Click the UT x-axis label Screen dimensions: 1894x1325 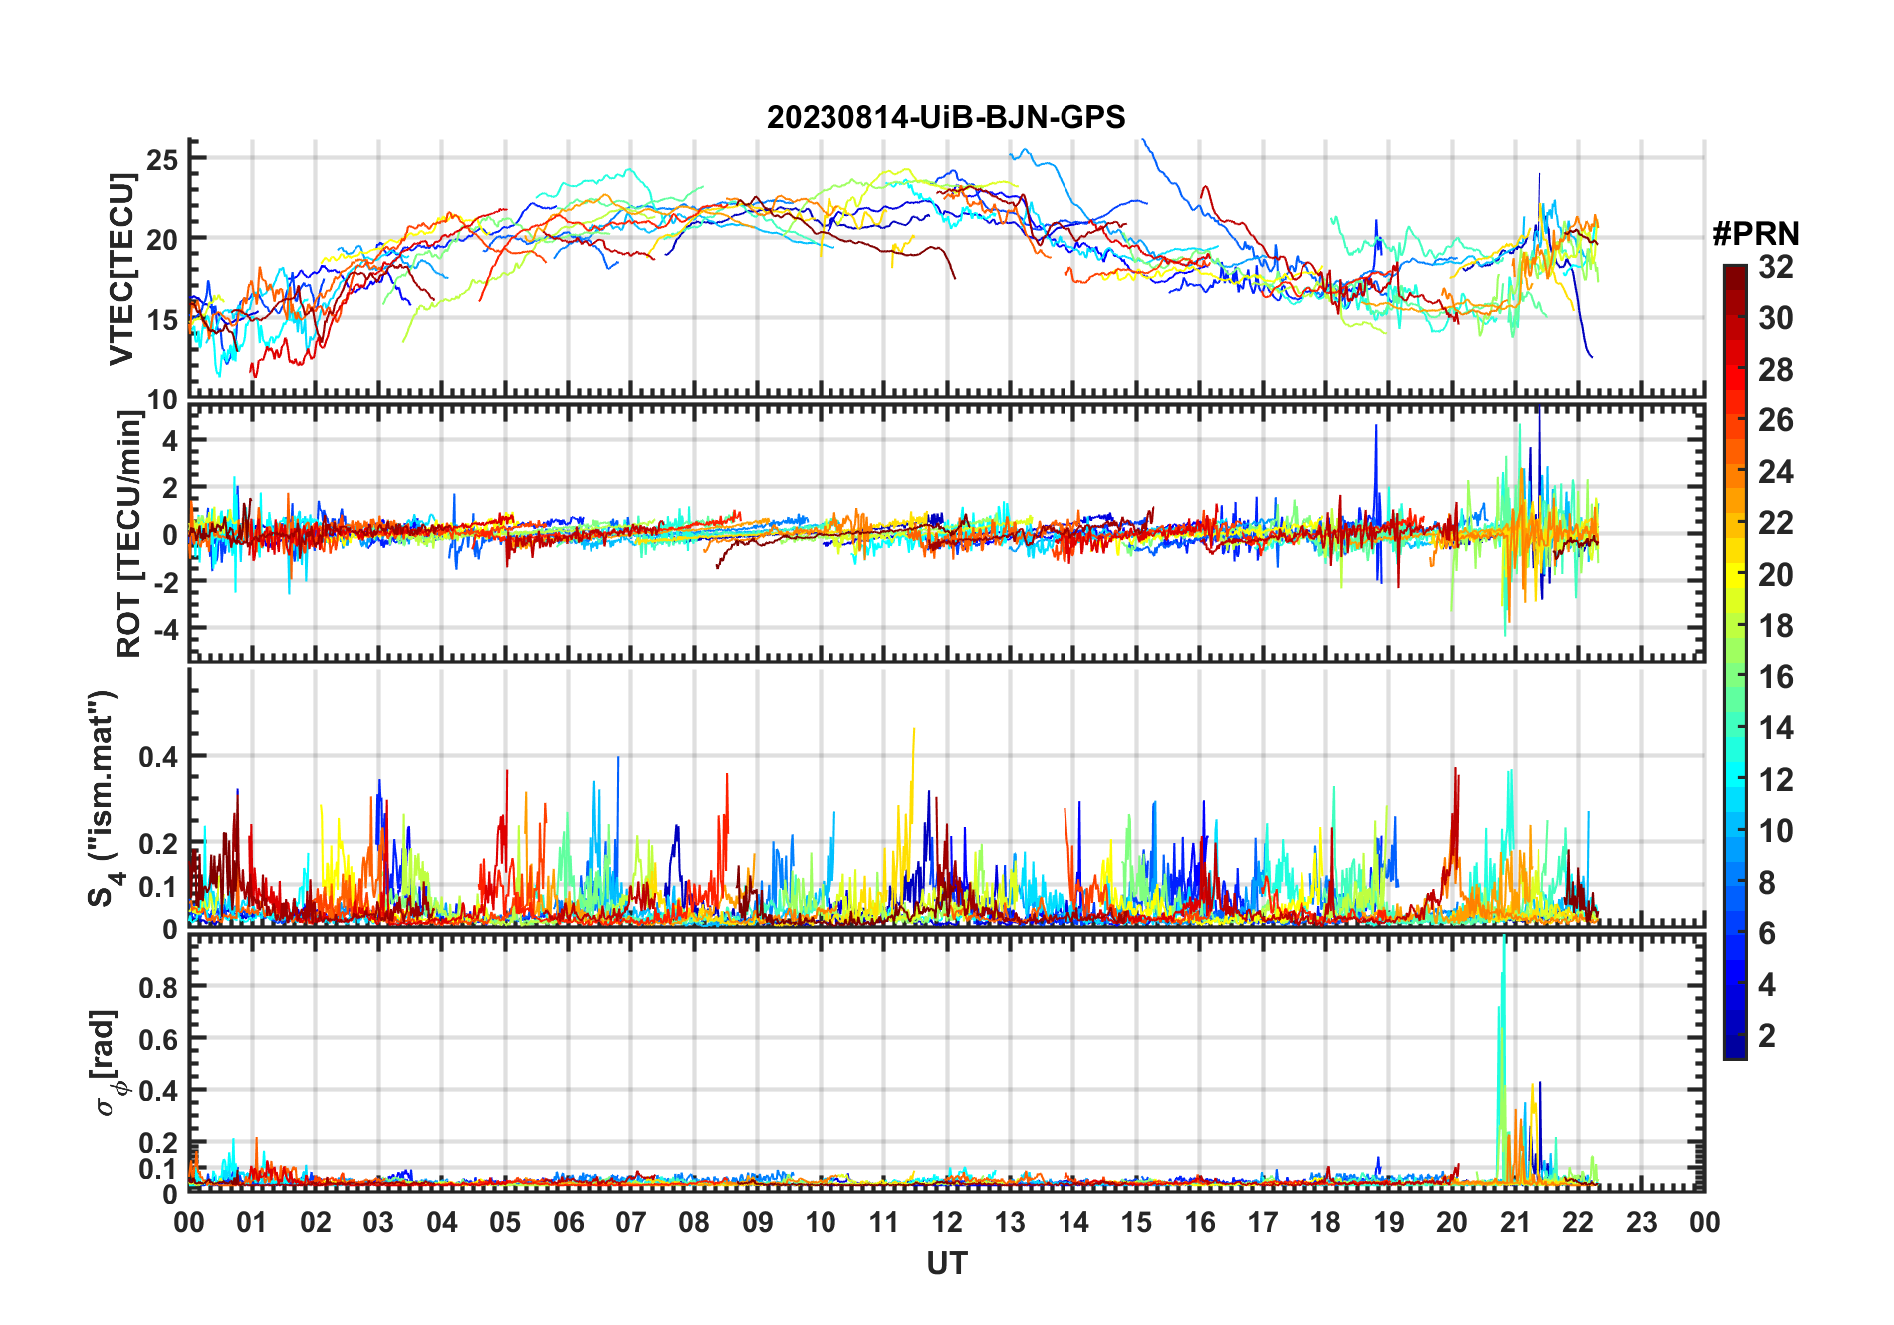pyautogui.click(x=946, y=1264)
